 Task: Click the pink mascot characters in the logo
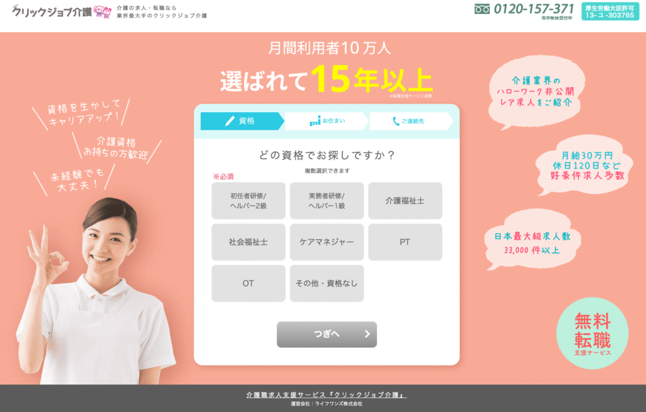(103, 12)
